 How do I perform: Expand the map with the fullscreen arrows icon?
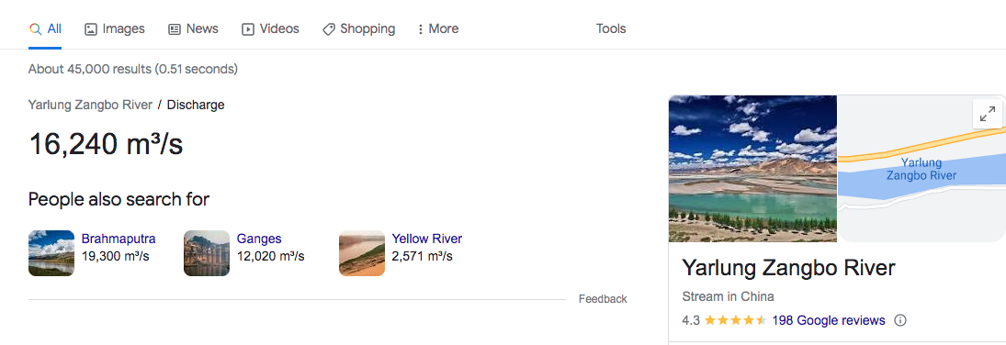click(988, 114)
